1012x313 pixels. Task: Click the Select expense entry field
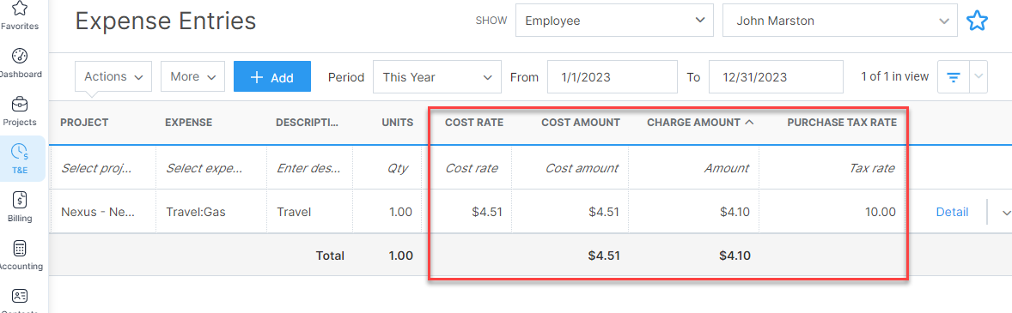click(210, 168)
